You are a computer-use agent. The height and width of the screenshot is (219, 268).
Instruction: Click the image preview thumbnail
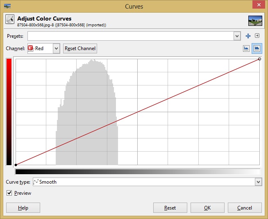point(255,20)
